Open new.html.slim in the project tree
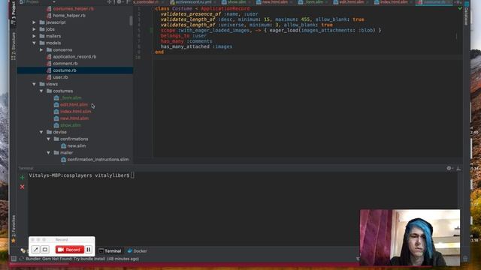 point(74,118)
